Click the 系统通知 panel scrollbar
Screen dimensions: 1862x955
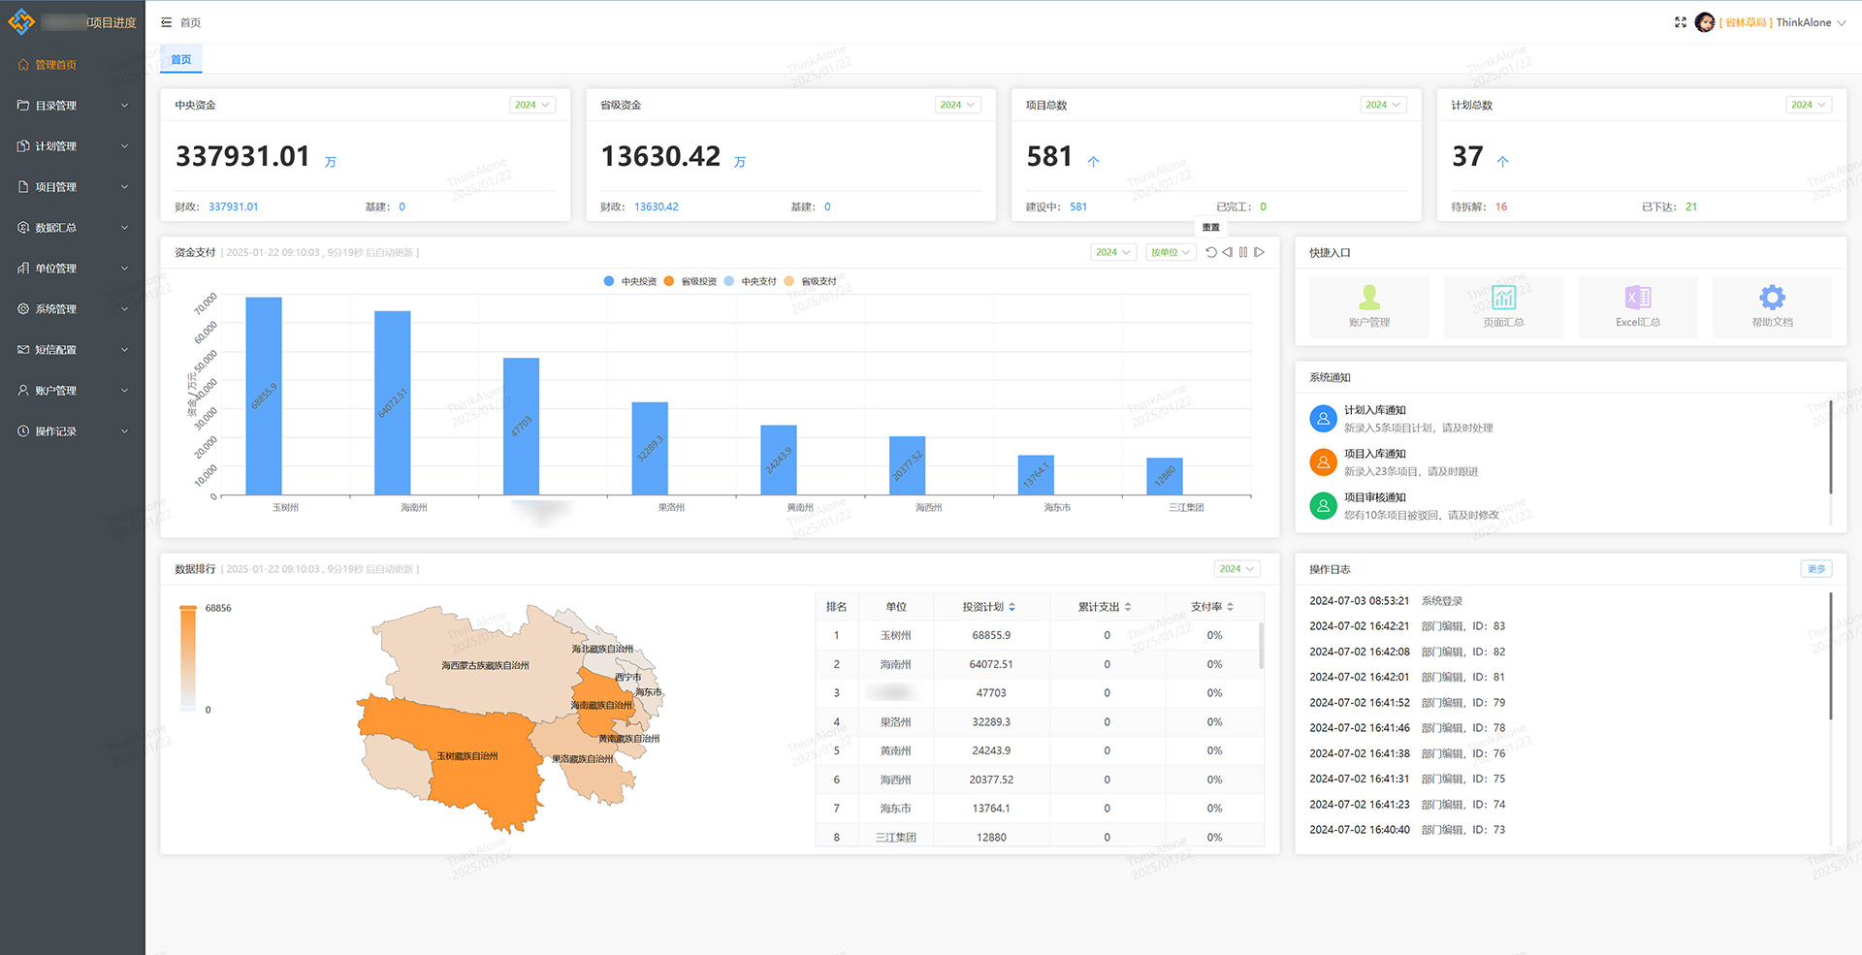point(1831,447)
